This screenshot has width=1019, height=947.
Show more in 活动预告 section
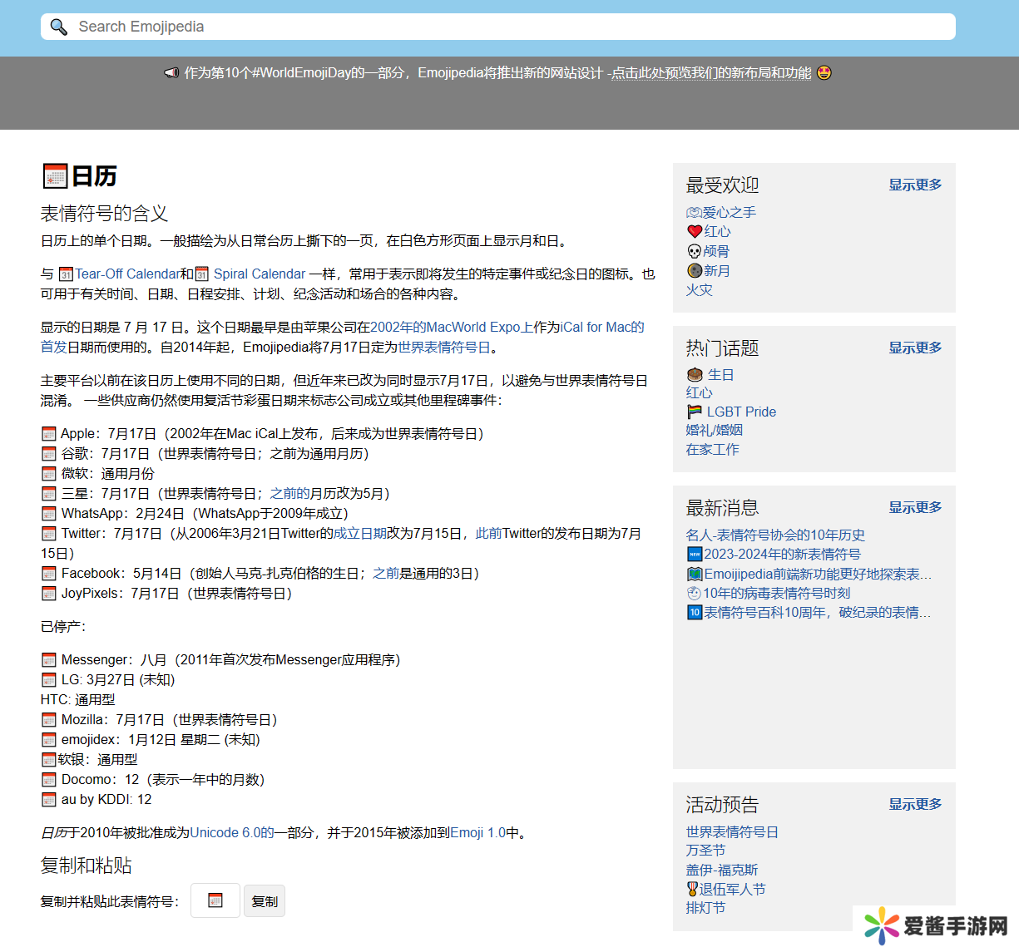915,804
